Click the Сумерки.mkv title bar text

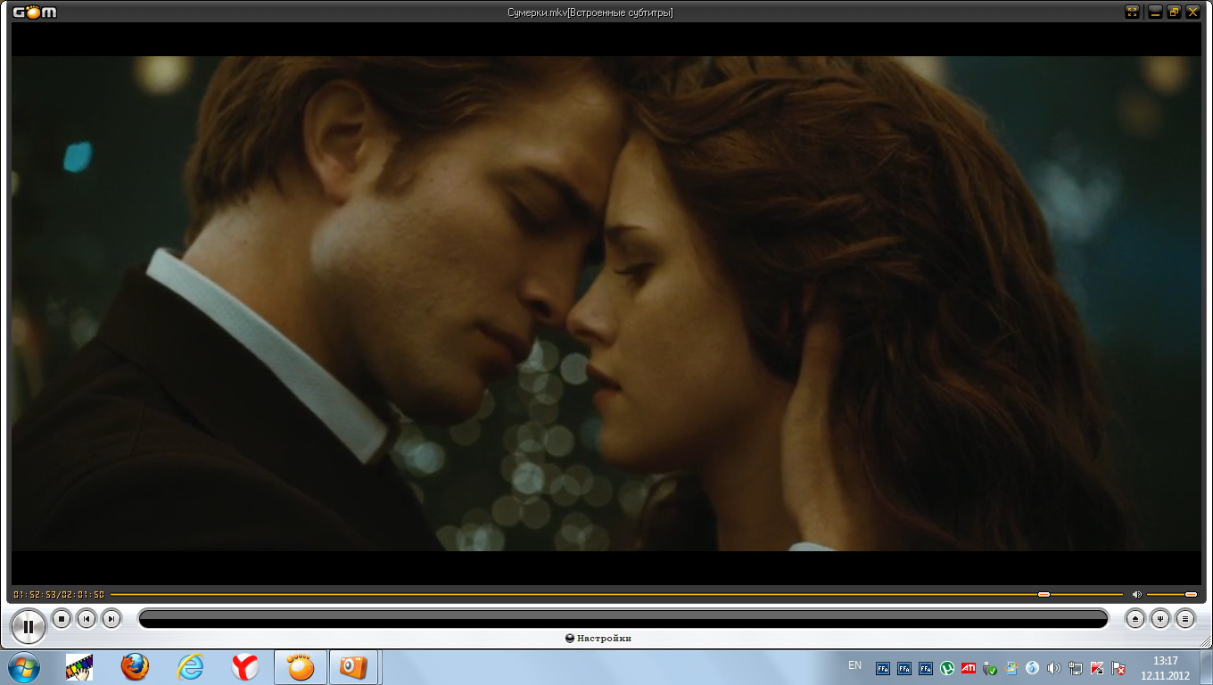(x=590, y=12)
